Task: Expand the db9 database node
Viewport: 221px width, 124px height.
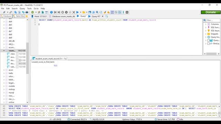Action: pyautogui.click(x=4, y=38)
